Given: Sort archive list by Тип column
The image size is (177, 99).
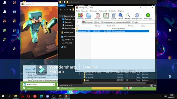Looking at the screenshot, I should point(113,26).
